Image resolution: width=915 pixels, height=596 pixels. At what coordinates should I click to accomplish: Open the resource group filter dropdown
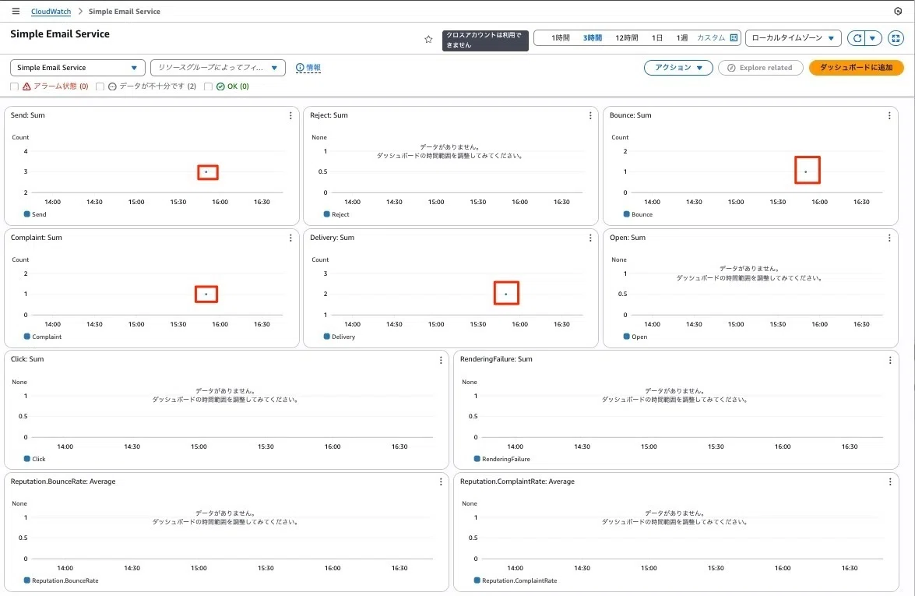point(218,68)
